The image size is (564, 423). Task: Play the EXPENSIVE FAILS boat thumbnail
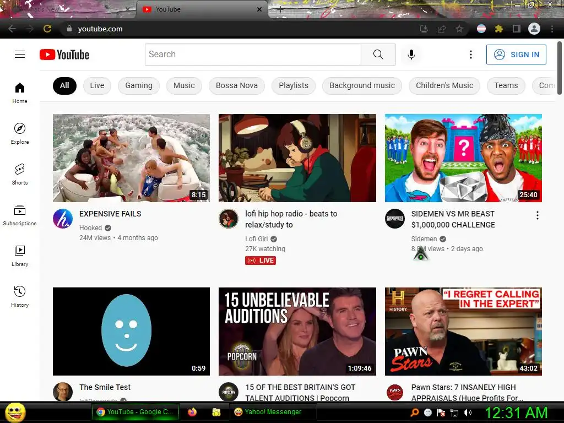pos(131,158)
